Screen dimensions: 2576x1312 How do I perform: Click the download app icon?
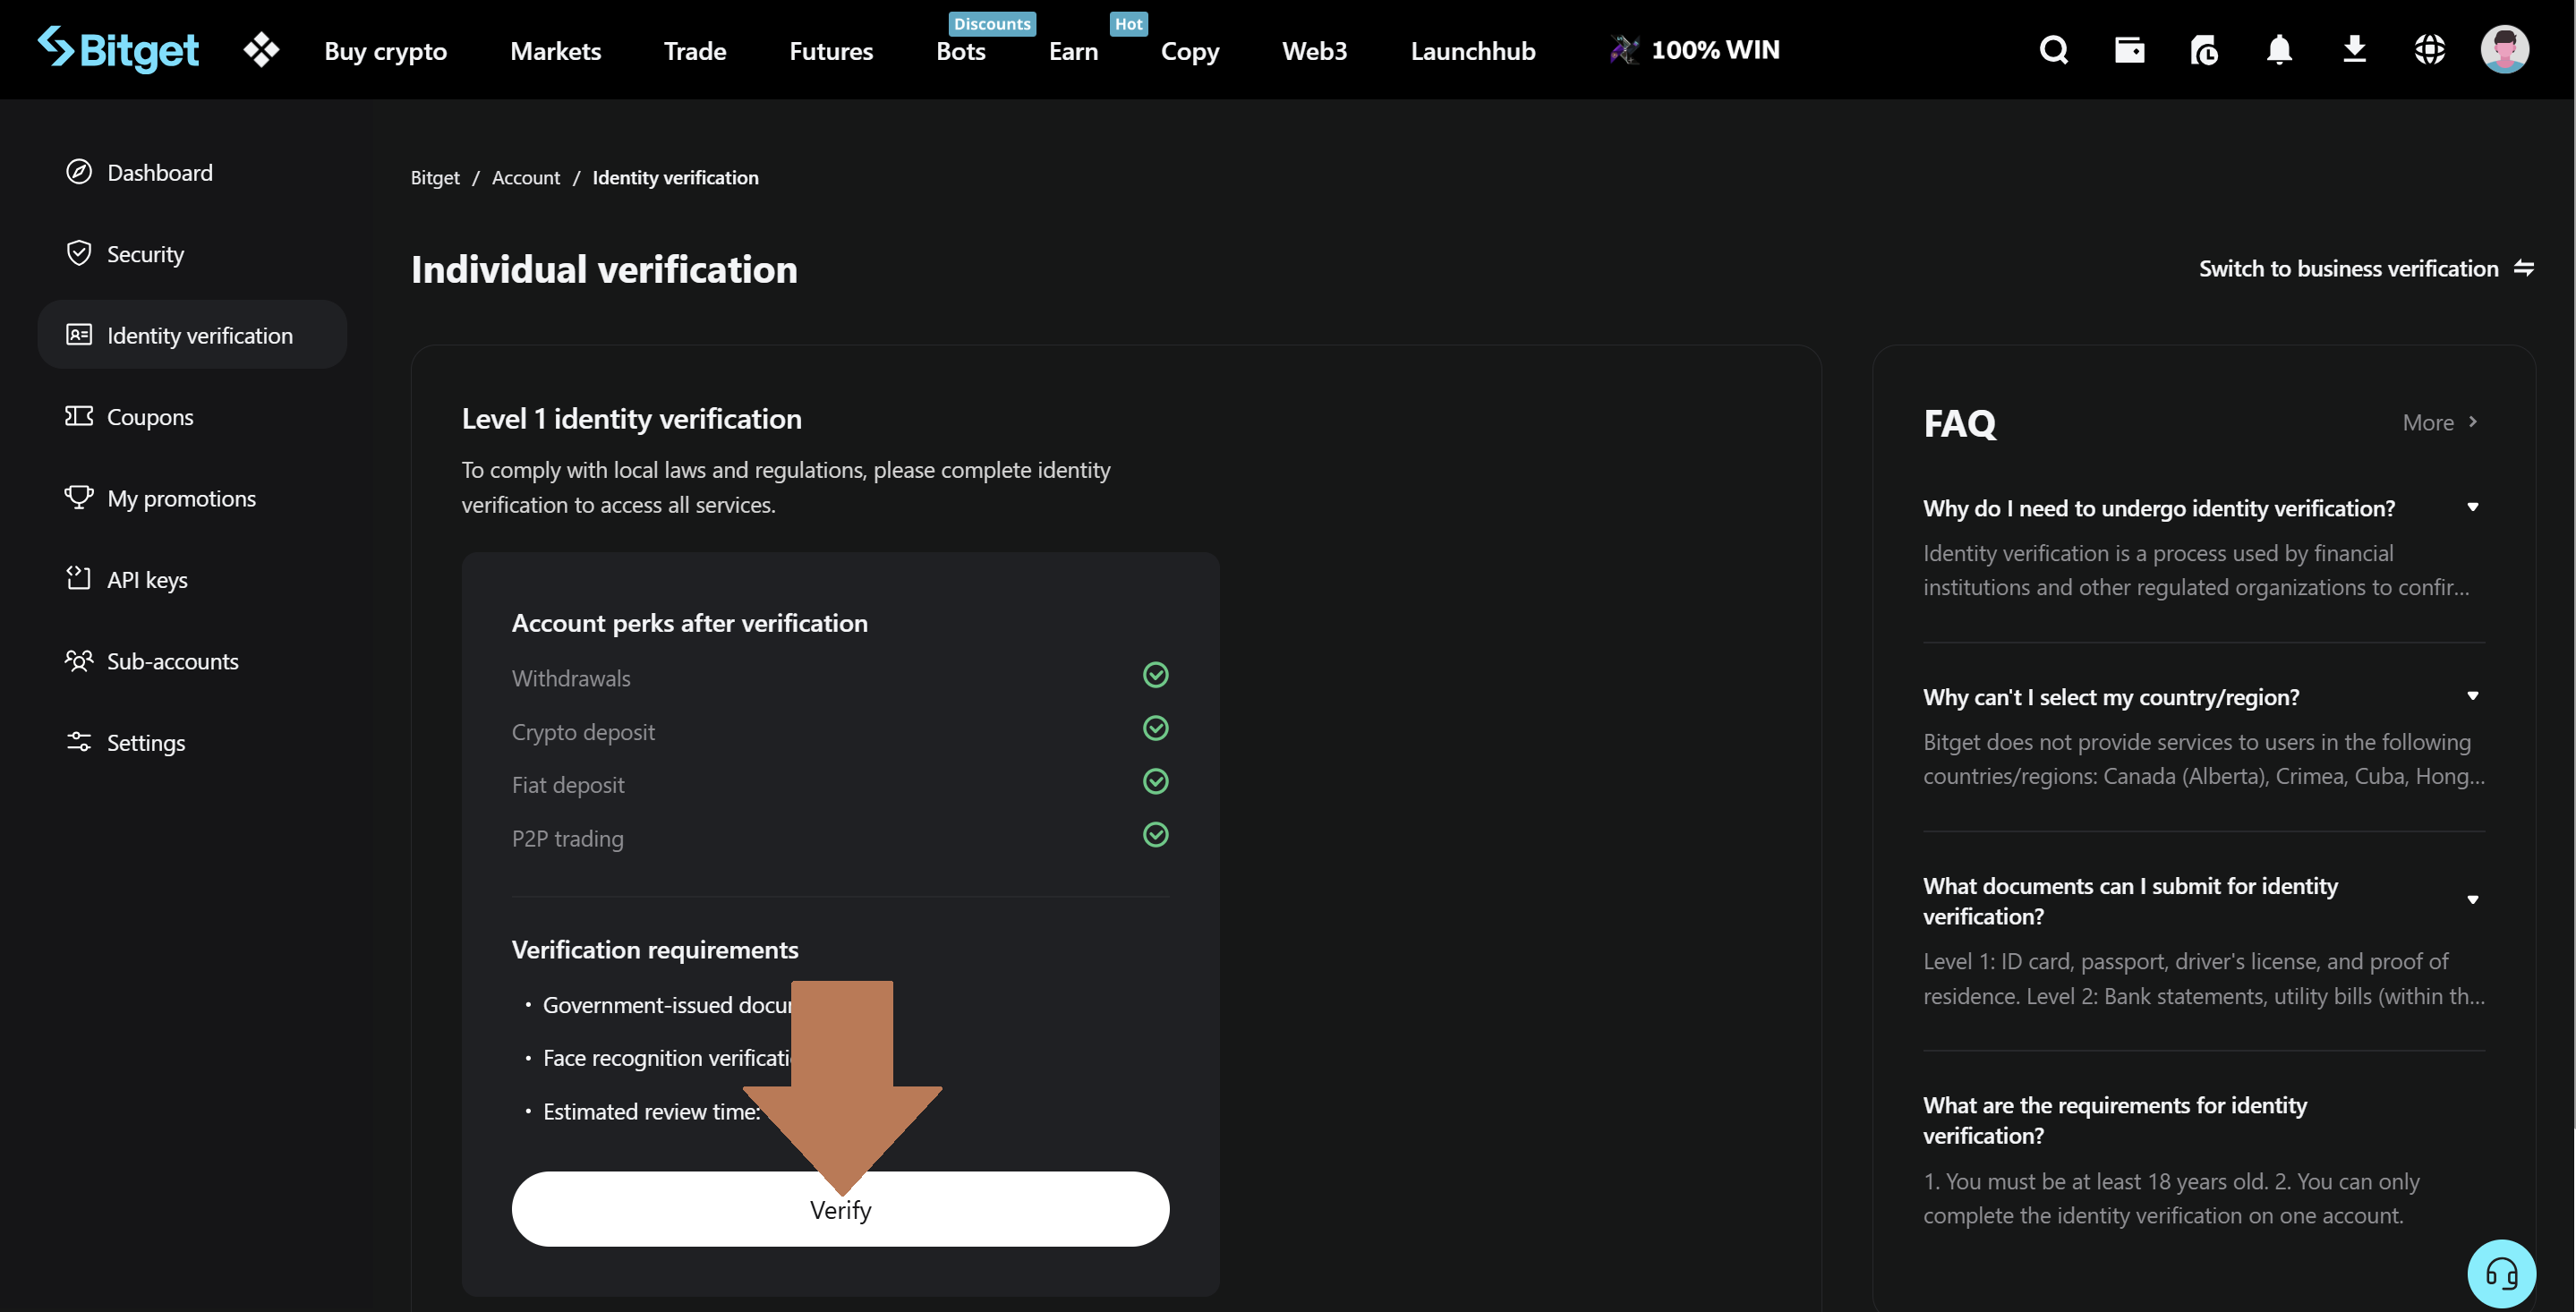[2354, 49]
